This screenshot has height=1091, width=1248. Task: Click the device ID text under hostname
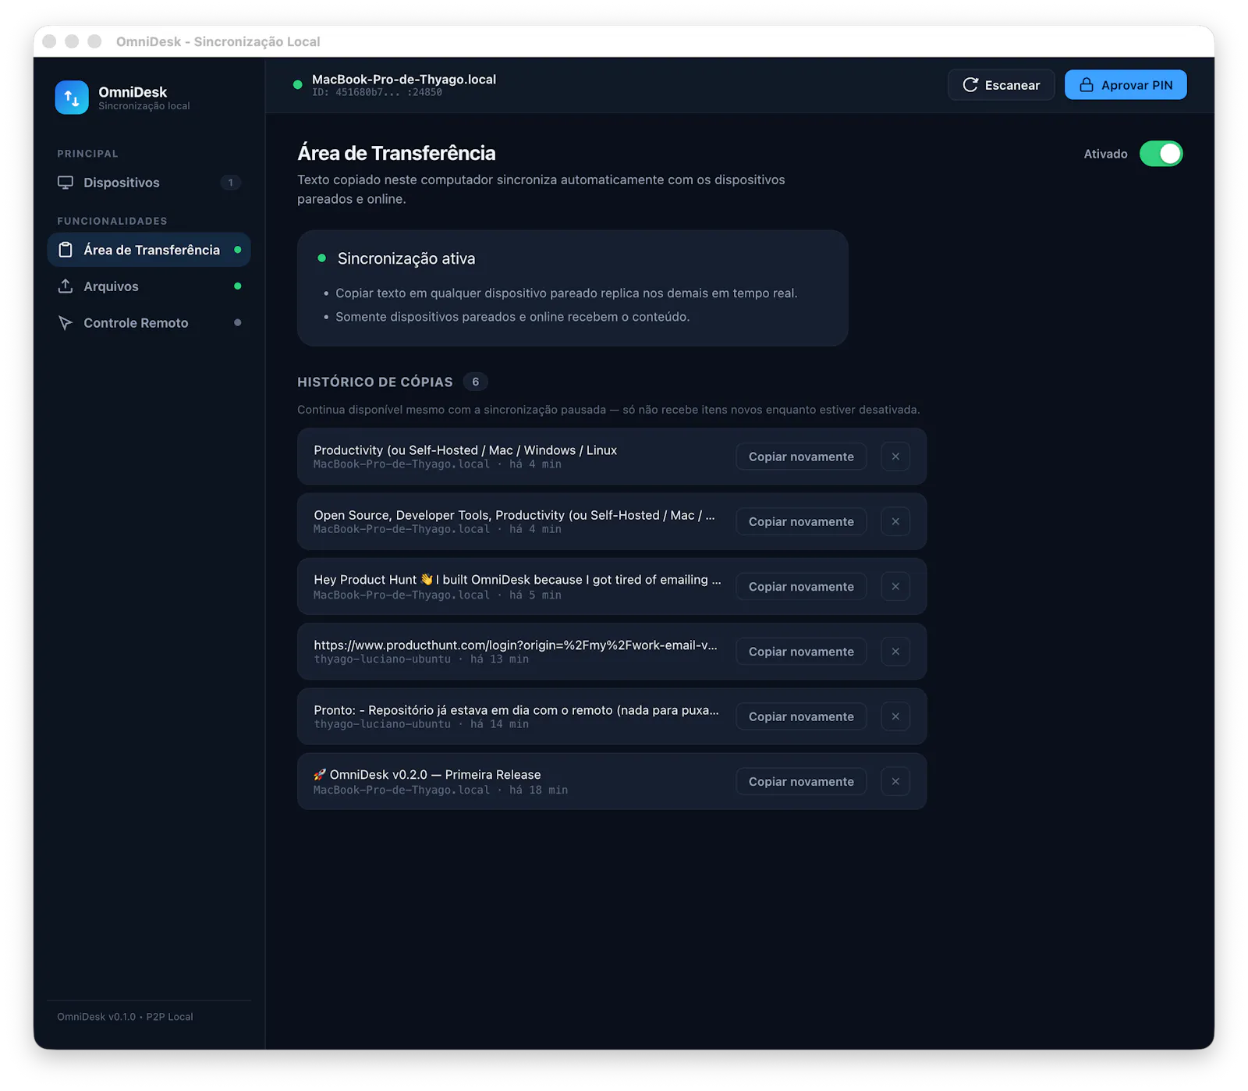(x=377, y=92)
